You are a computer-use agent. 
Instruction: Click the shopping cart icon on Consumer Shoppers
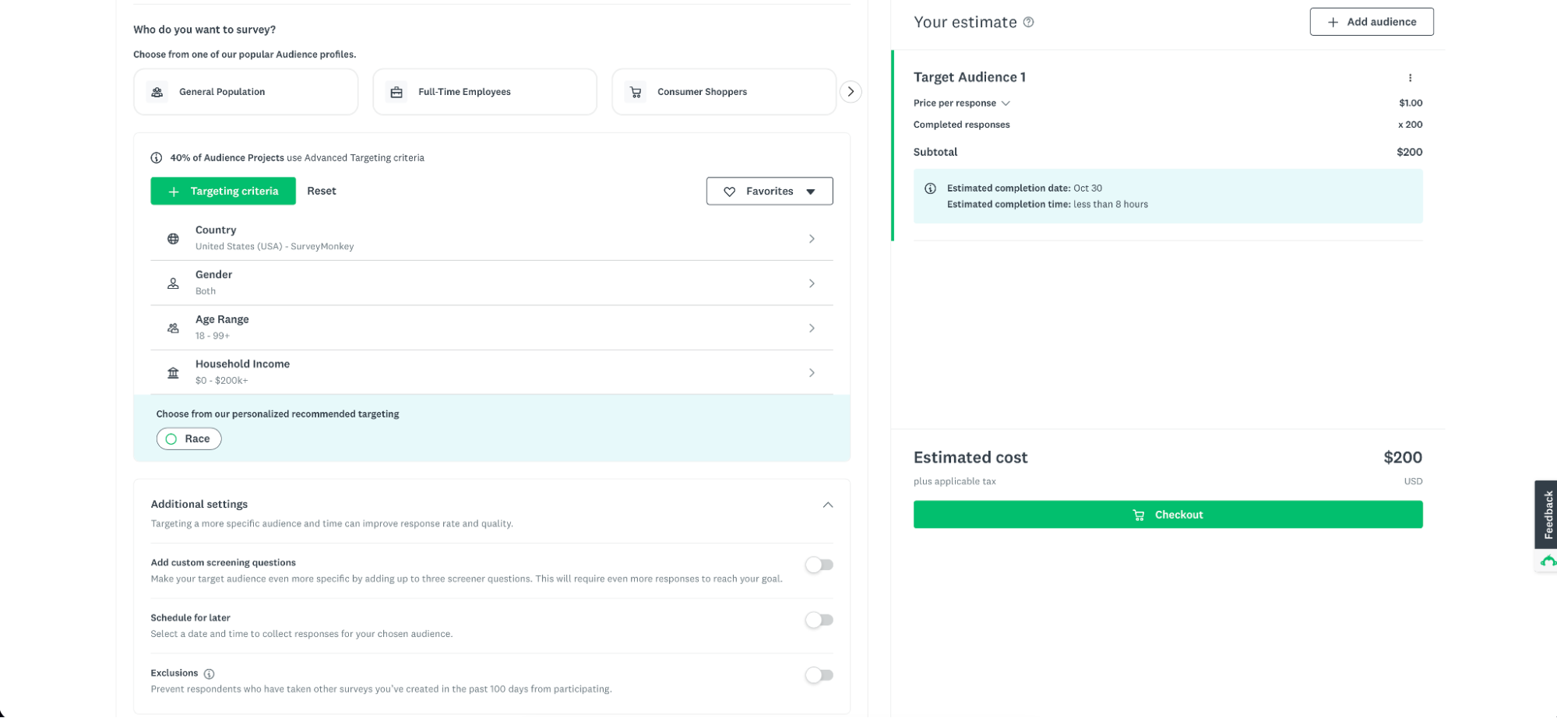pyautogui.click(x=636, y=91)
